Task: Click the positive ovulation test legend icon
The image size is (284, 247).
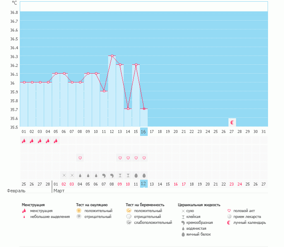Action: [79, 210]
